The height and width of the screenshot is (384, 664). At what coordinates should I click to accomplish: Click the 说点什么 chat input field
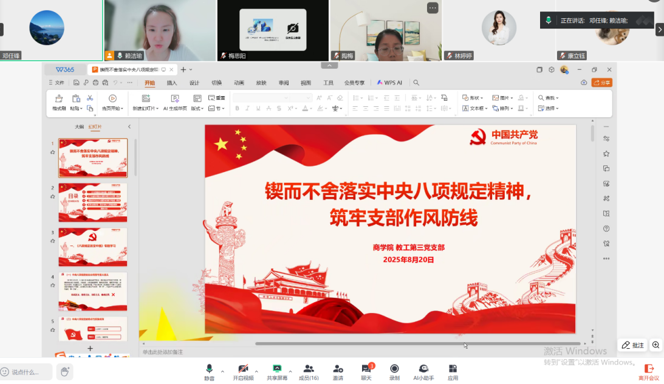click(x=27, y=372)
